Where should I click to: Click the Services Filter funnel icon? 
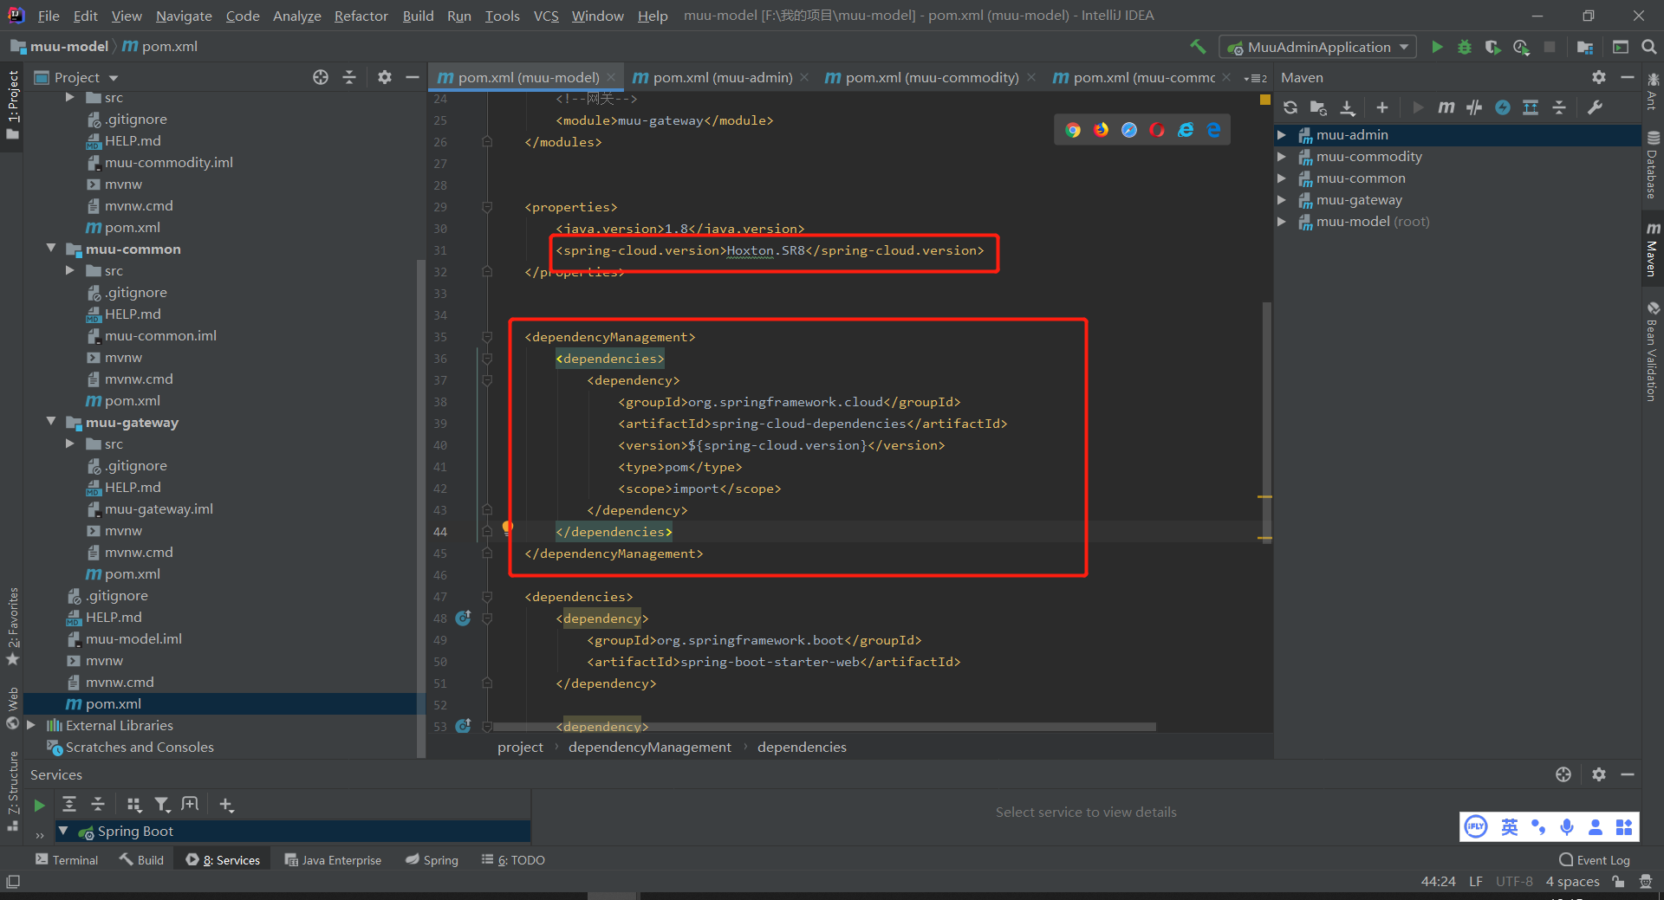[162, 805]
